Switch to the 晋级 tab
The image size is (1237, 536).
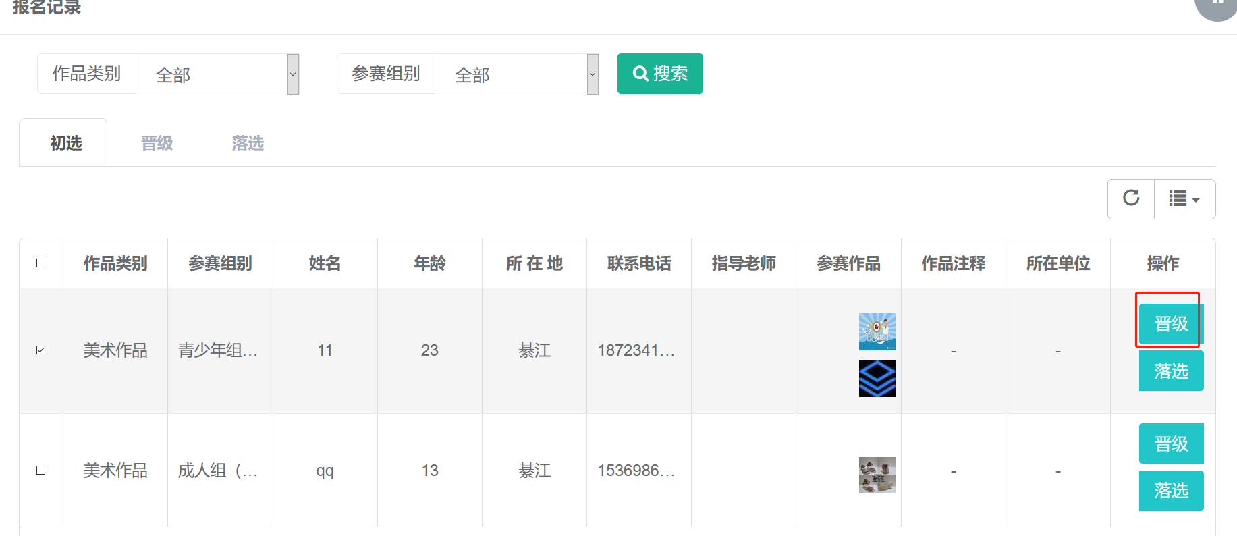pyautogui.click(x=157, y=143)
